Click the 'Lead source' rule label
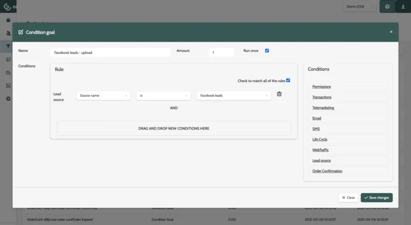The height and width of the screenshot is (225, 411). [58, 97]
